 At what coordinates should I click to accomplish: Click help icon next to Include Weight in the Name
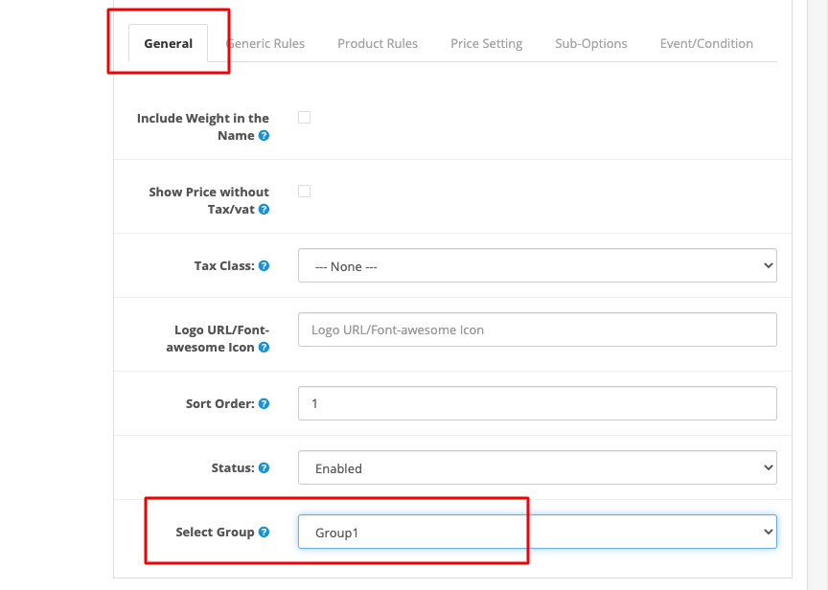264,136
